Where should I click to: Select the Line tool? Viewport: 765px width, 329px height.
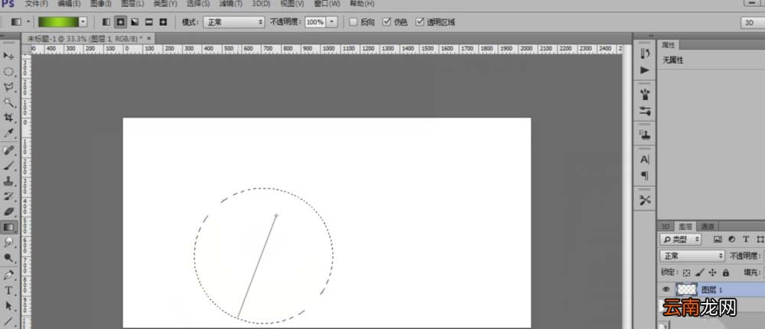tap(8, 321)
